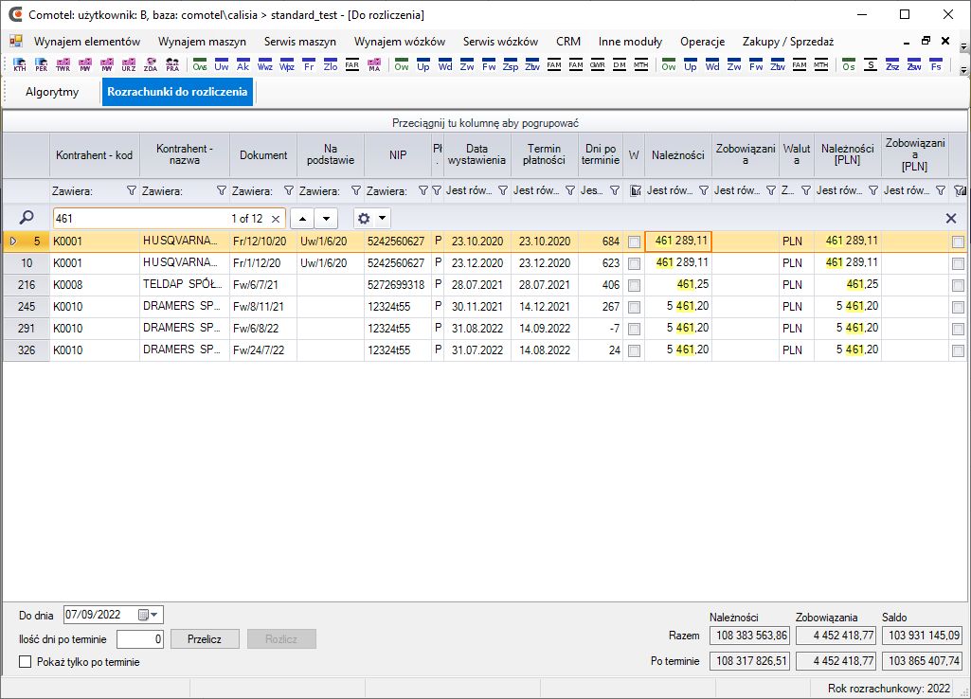Click the Fs toolbar shortcut

936,66
